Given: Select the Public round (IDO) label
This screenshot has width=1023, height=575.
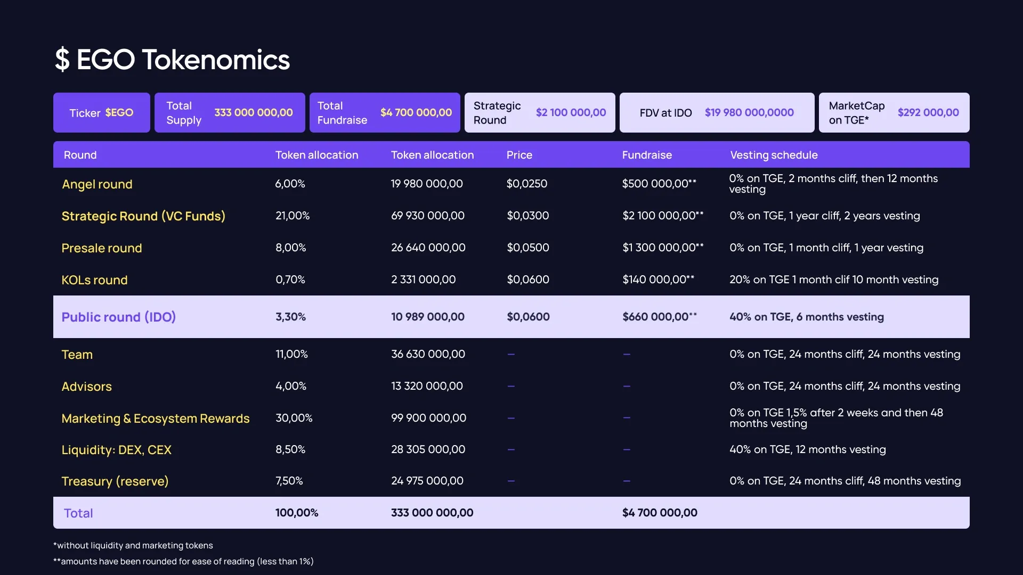Looking at the screenshot, I should point(119,317).
